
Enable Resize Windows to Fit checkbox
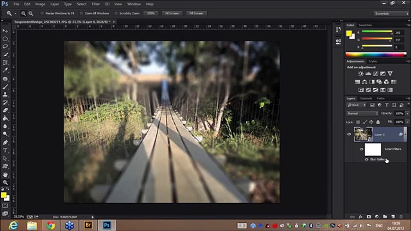pyautogui.click(x=42, y=13)
